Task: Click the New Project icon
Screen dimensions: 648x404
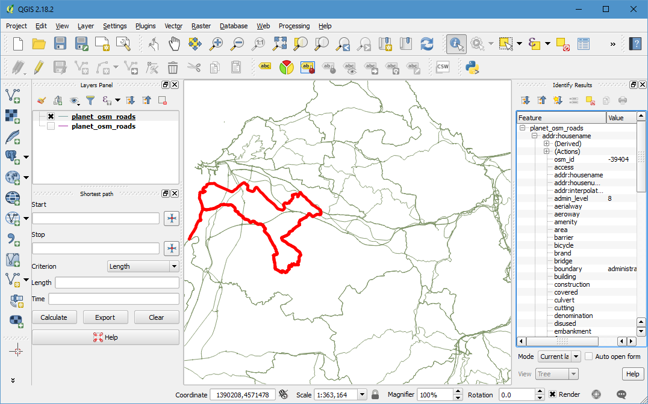Action: [18, 43]
